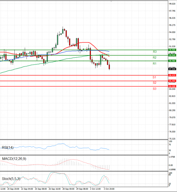177x192 pixels.
Task: Click the 22 Sep 04:00 time label
Action: (27, 189)
